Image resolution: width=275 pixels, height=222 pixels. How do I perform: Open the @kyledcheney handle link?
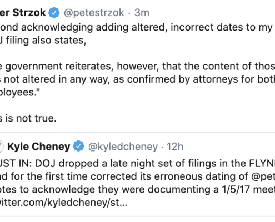[123, 147]
